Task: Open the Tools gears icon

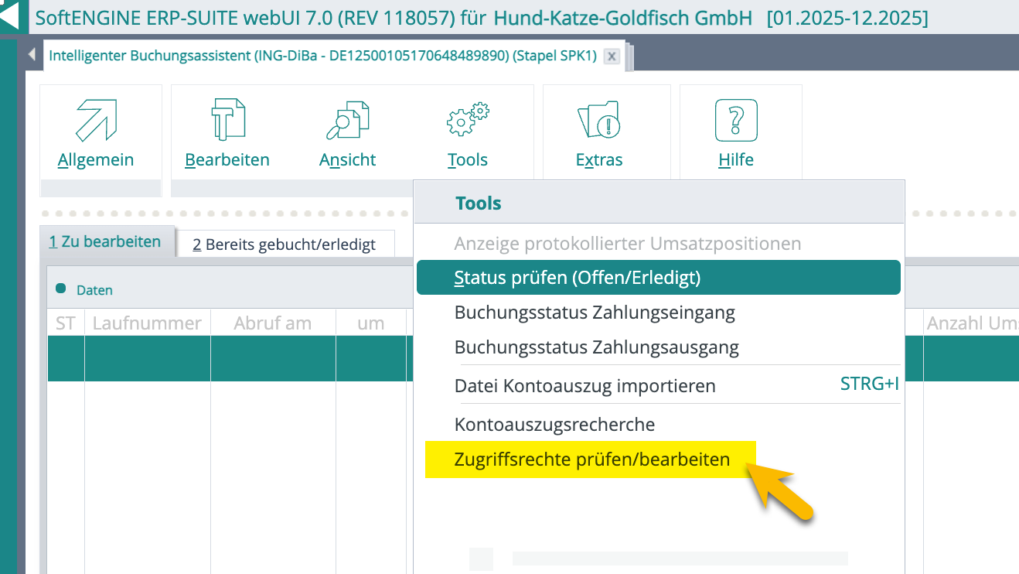Action: point(468,120)
